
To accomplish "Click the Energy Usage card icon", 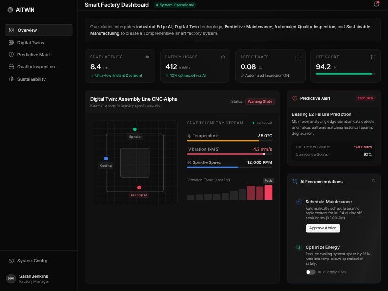I will (223, 57).
